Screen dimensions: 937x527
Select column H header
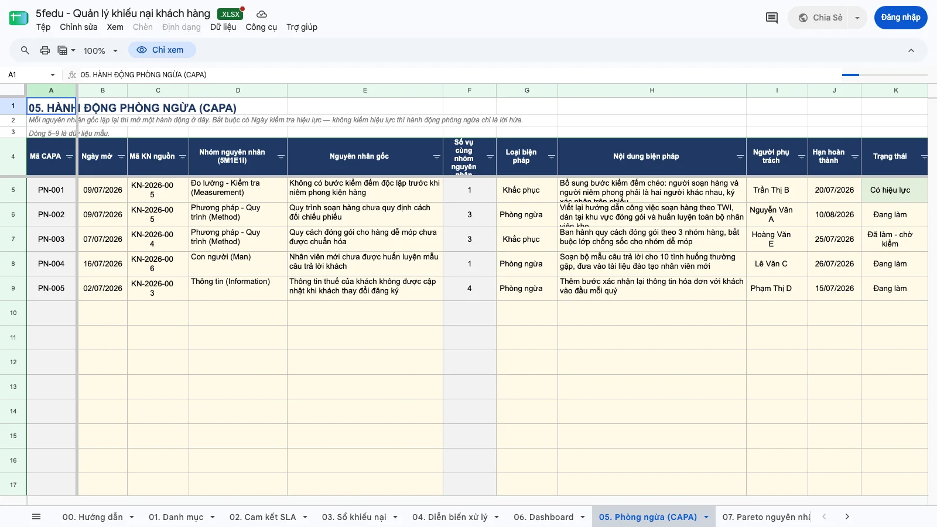click(x=652, y=90)
